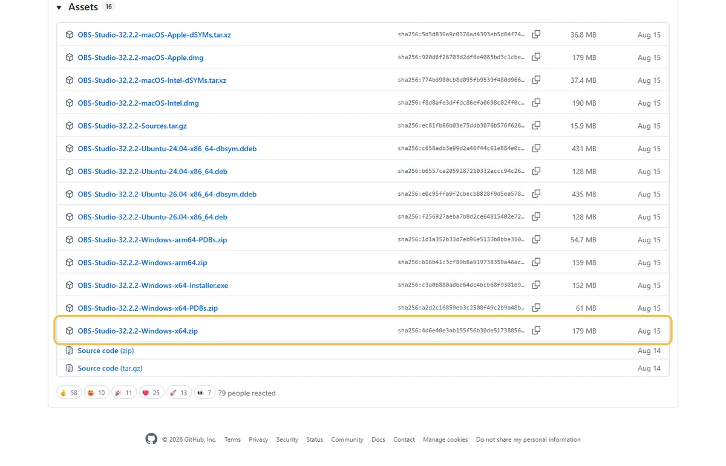Viewport: 726px width, 466px height.
Task: Download OBS-Studio-32.2.2-Windows-x64-Installer.exe
Action: tap(153, 285)
